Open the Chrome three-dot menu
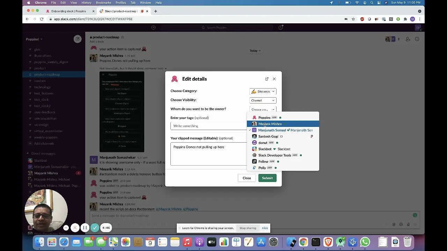Screen dimensions: 447x251 420,19
